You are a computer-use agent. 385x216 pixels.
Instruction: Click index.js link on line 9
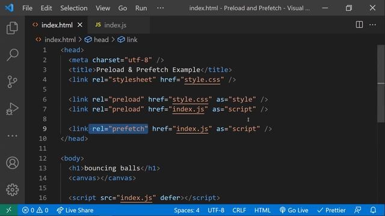(x=192, y=129)
